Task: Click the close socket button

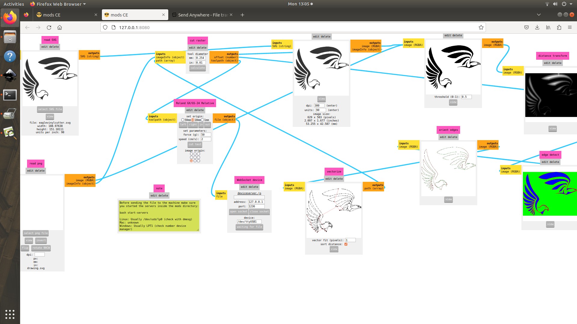Action: 259,211
